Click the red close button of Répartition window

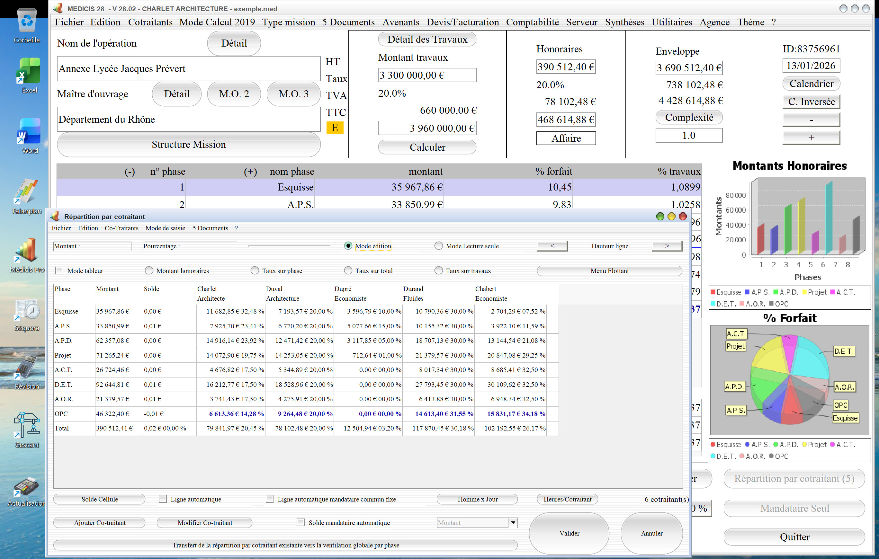coord(683,217)
